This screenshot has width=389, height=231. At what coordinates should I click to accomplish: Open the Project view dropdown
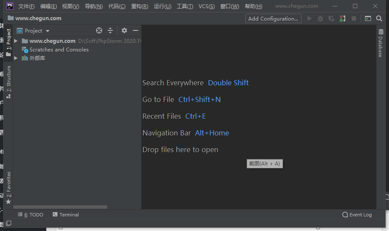point(33,31)
